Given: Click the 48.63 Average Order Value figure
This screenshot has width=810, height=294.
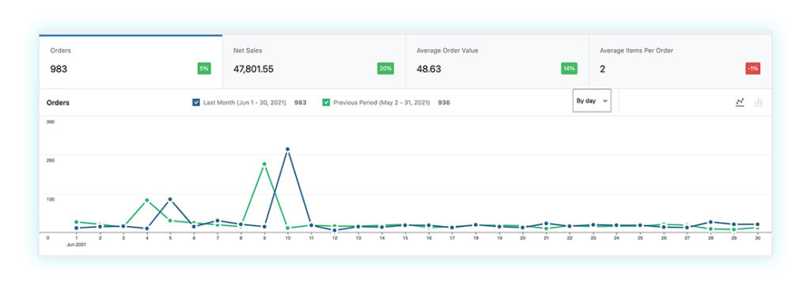Looking at the screenshot, I should 429,69.
